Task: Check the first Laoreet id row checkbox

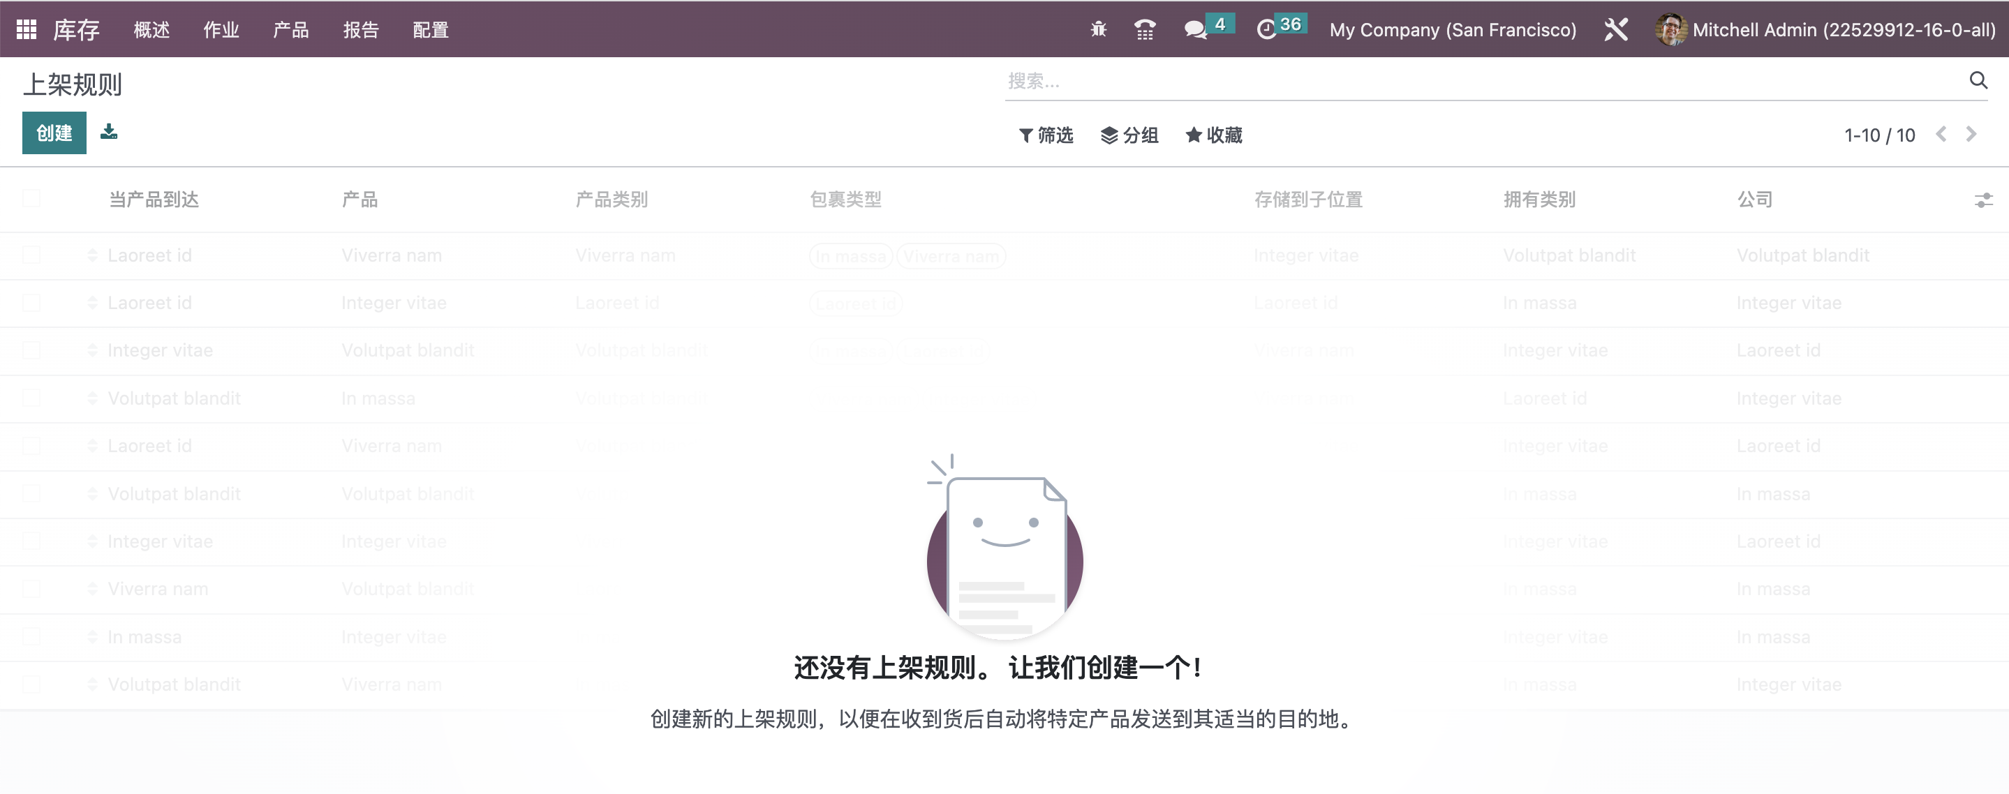Action: (x=31, y=255)
